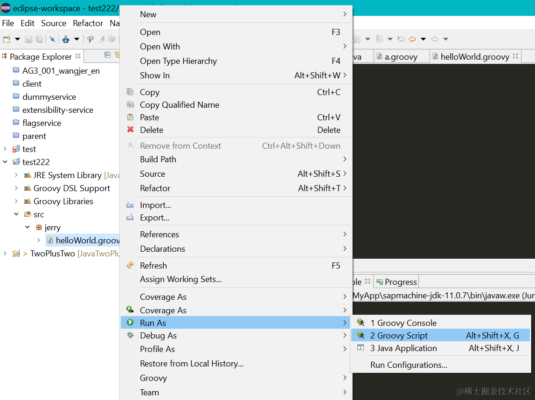This screenshot has height=400, width=535.
Task: Open the Debug As submenu
Action: pos(236,336)
